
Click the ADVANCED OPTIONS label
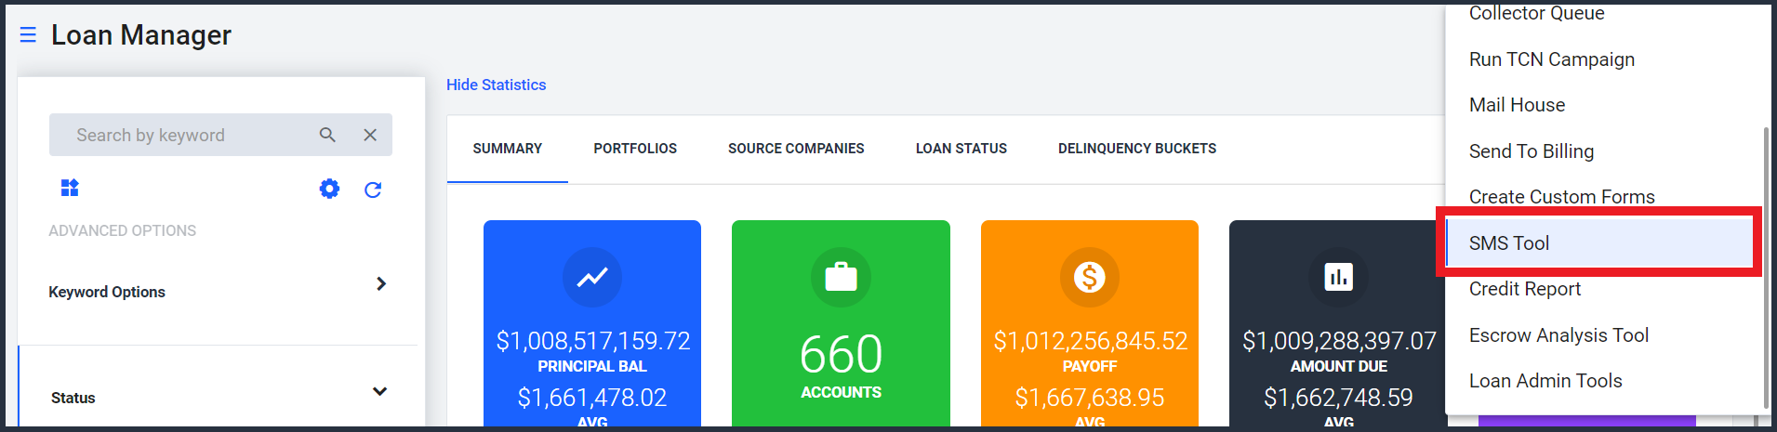coord(123,230)
